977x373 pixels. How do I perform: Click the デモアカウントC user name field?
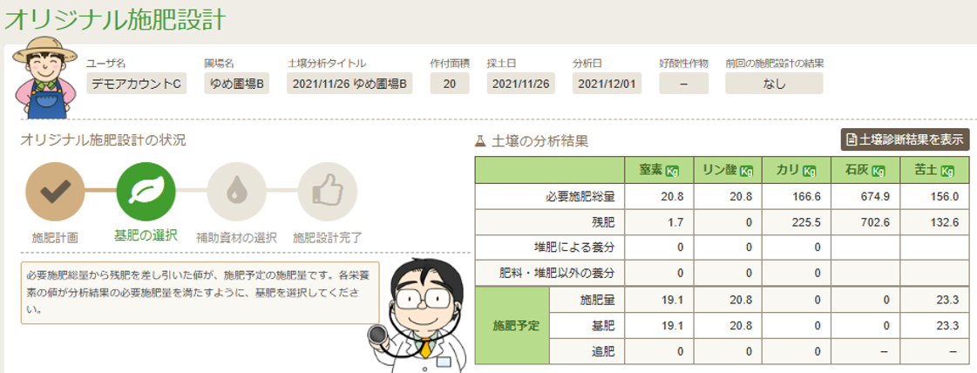point(137,84)
